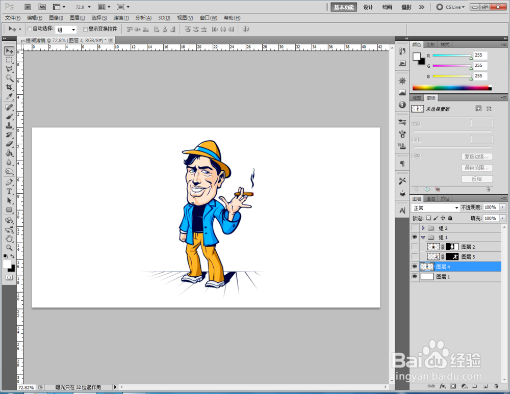Select the History Brush tool
The height and width of the screenshot is (394, 510).
(9, 135)
